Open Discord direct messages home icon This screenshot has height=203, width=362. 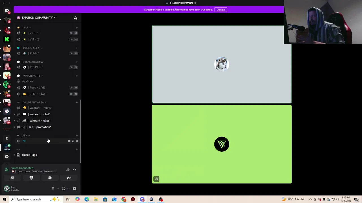click(7, 11)
